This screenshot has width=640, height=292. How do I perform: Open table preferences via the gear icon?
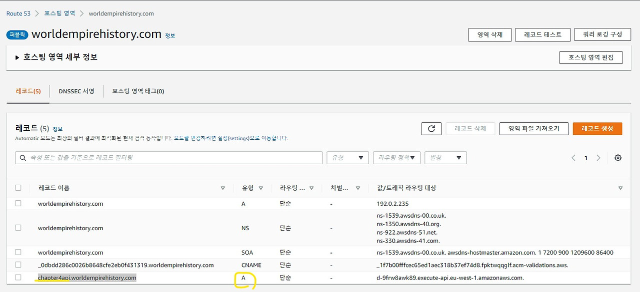tap(618, 157)
